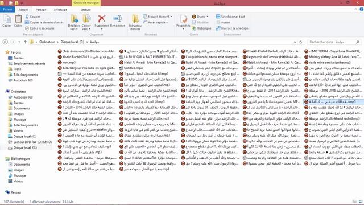
Task: Open the Lecture tab
Action: click(x=86, y=10)
